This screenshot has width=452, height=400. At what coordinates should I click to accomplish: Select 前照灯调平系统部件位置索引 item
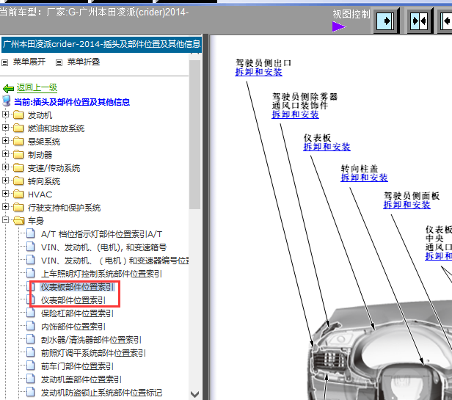[93, 353]
